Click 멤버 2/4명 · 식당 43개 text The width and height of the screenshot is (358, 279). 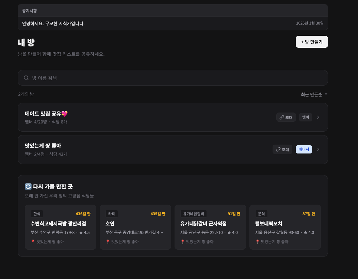[46, 154]
